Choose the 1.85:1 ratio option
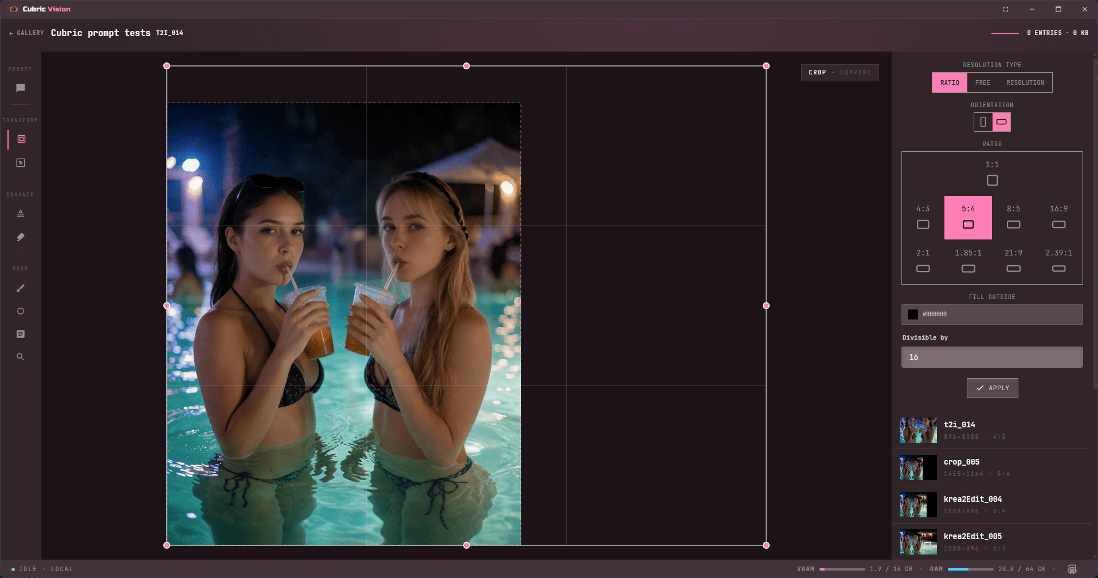1098x578 pixels. pyautogui.click(x=968, y=261)
